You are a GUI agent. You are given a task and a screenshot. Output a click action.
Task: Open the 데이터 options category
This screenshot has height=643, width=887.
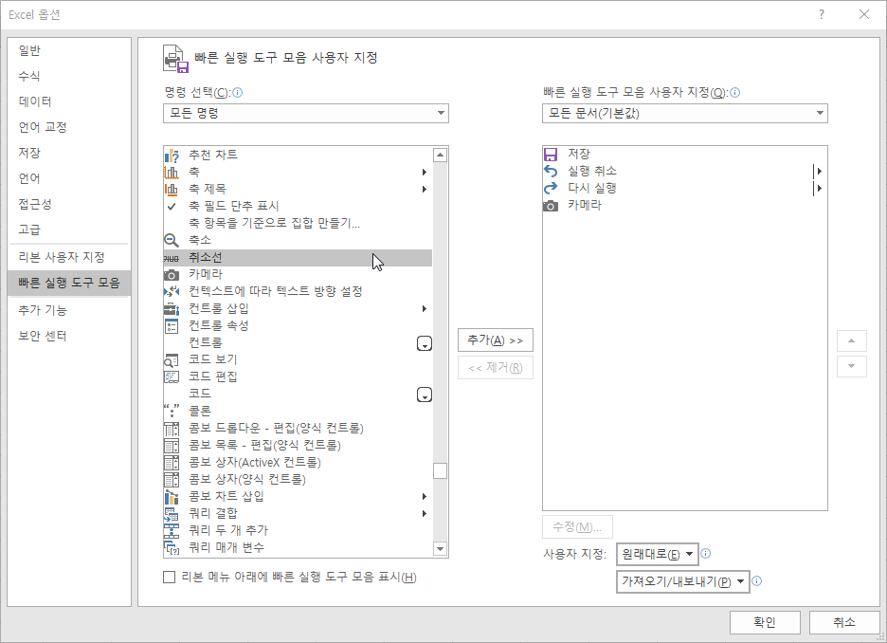tap(69, 101)
